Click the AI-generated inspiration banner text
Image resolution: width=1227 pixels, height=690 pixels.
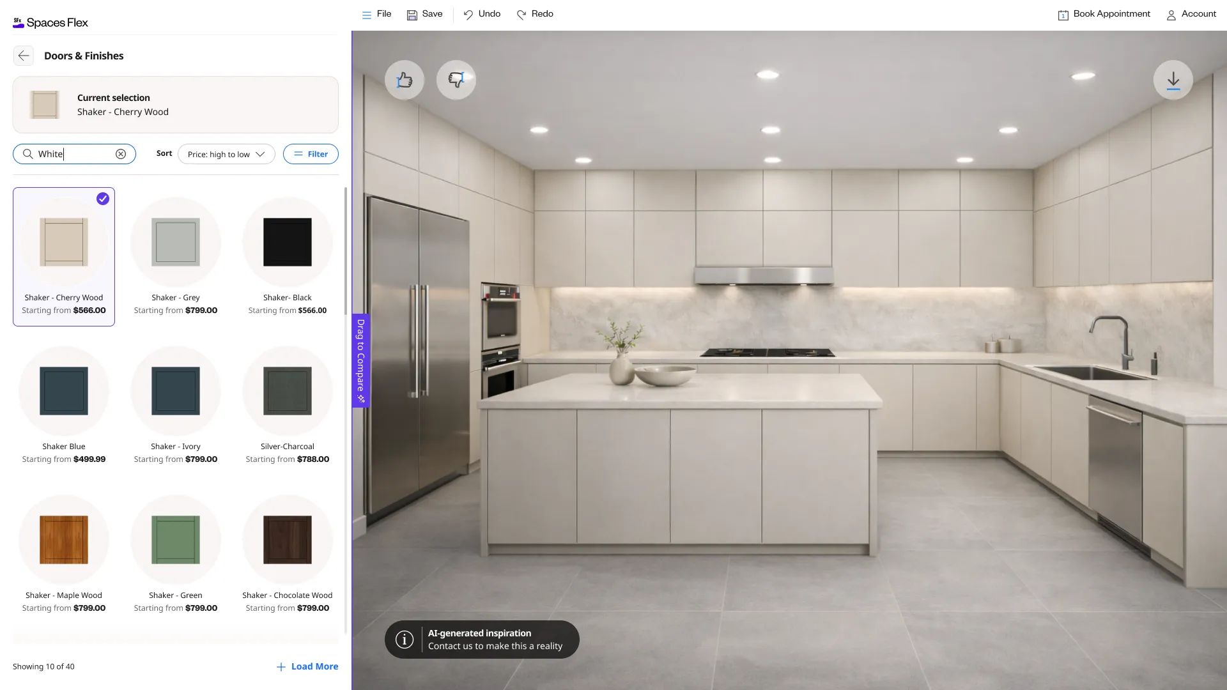point(480,633)
